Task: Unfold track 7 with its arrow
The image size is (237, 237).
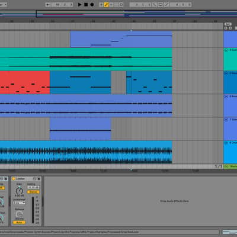Action: click(226, 120)
